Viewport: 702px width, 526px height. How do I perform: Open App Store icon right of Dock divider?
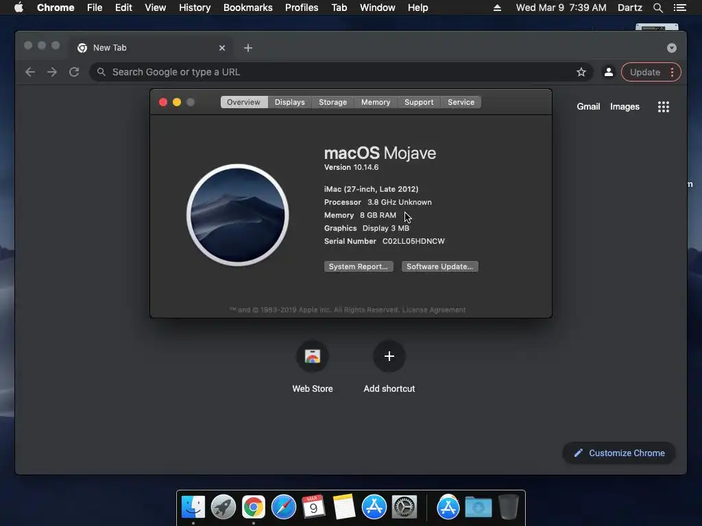[x=448, y=508]
